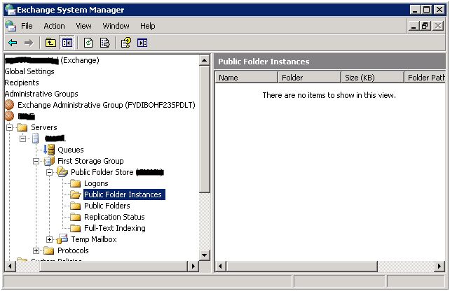450x291 pixels.
Task: Open the File menu
Action: (x=27, y=26)
